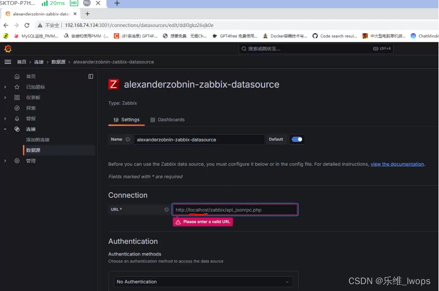The image size is (439, 291).
Task: Expand the 警报 section chevron
Action: pyautogui.click(x=5, y=118)
